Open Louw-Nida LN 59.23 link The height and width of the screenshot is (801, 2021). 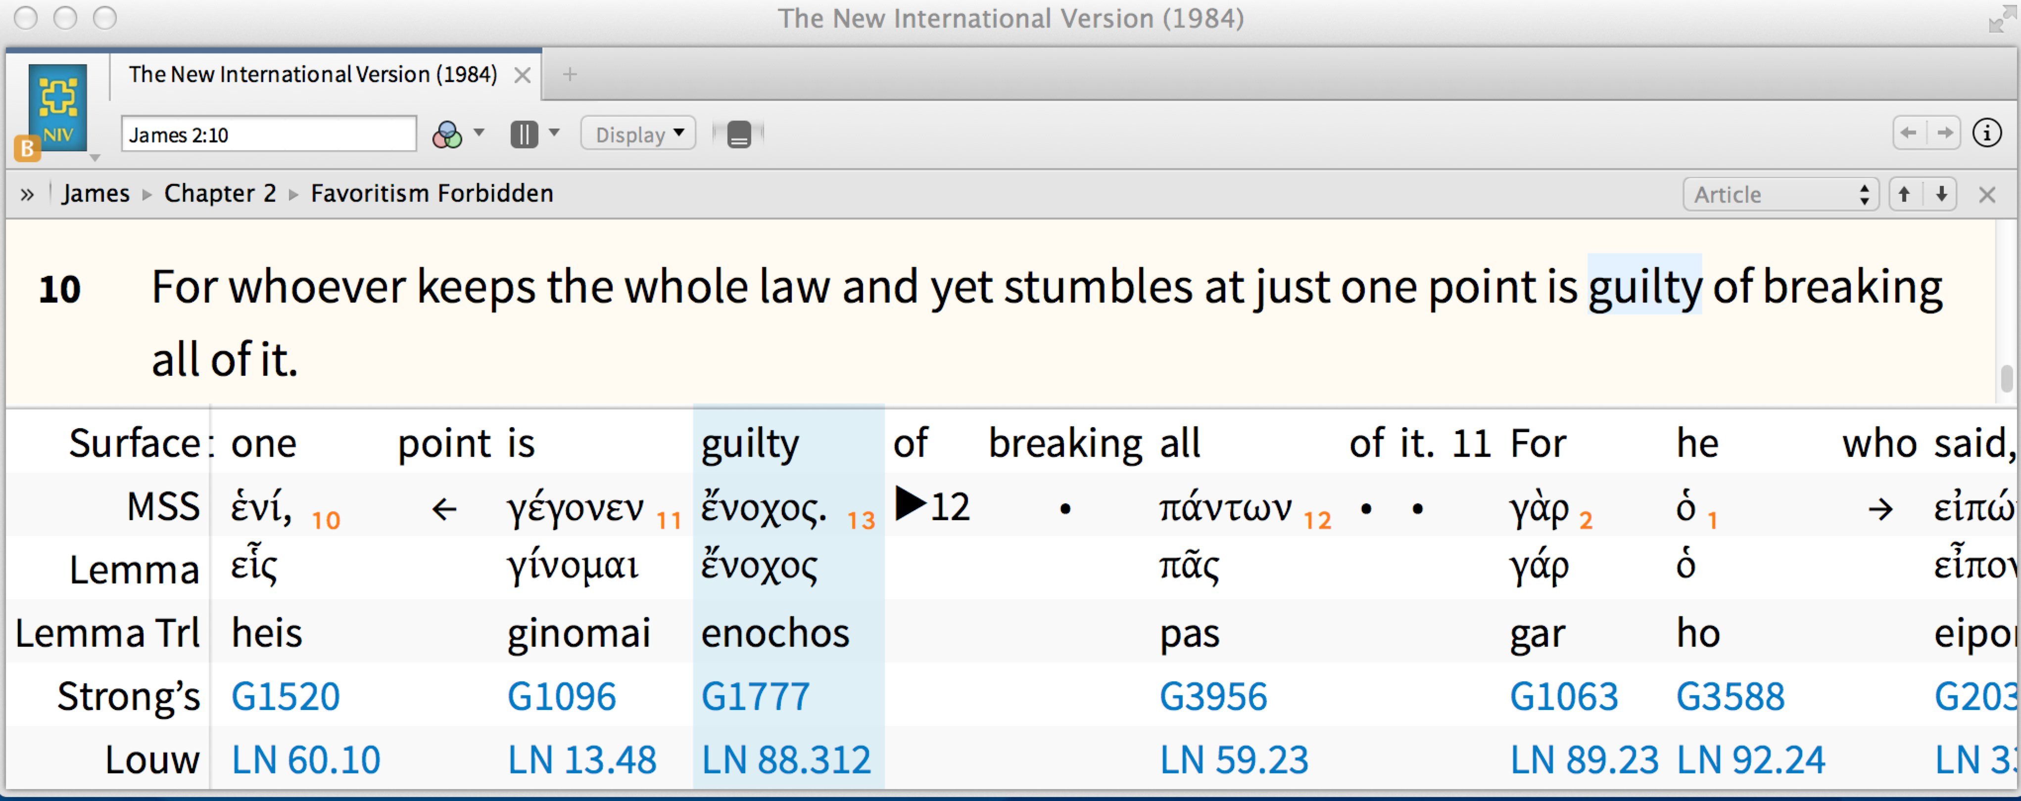pyautogui.click(x=1234, y=759)
